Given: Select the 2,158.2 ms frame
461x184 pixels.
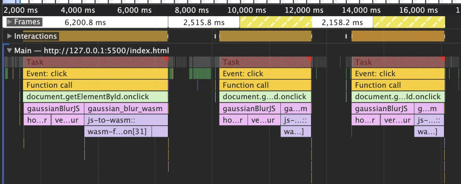Looking at the screenshot, I should [x=342, y=22].
